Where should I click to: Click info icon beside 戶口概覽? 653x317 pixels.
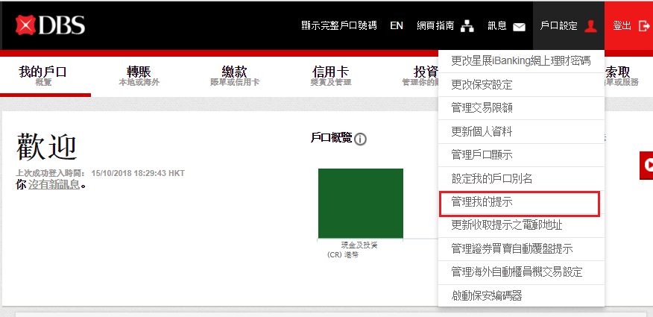pos(360,139)
